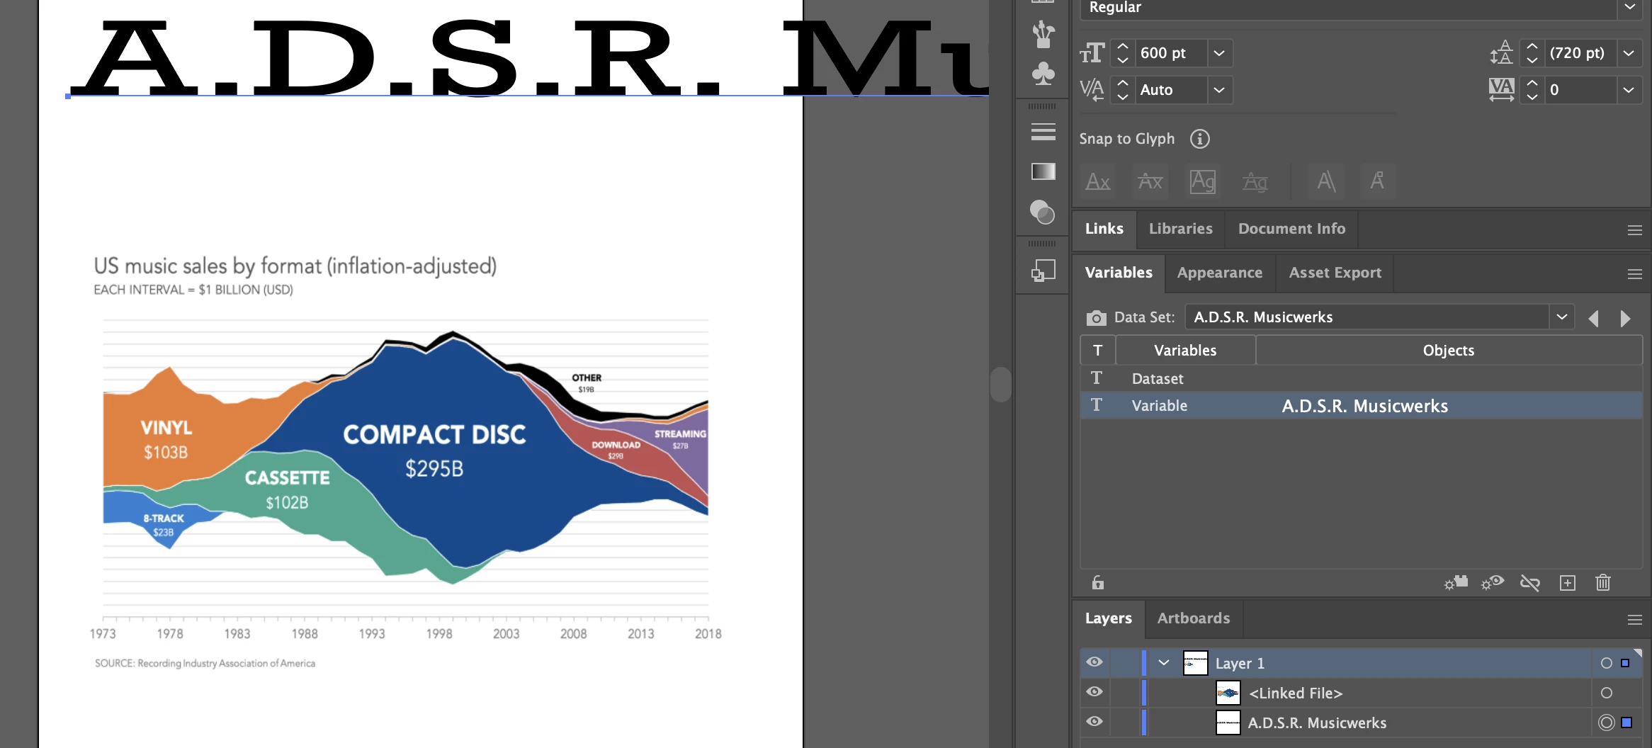Open the Asset Export tab
The height and width of the screenshot is (748, 1652).
click(1335, 273)
